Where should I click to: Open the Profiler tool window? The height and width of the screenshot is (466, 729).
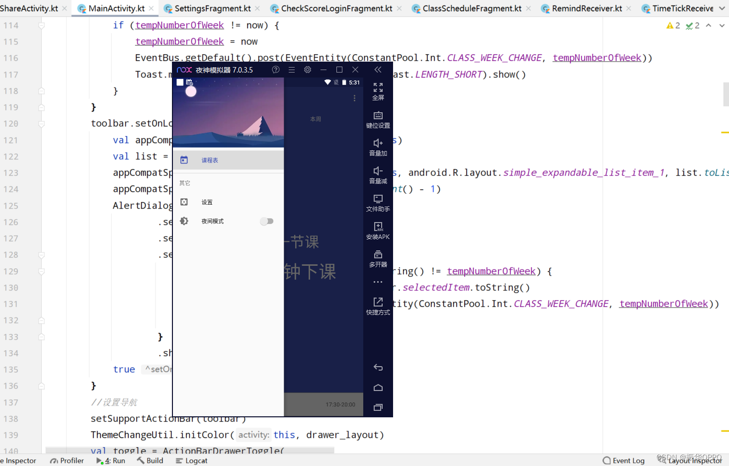(67, 461)
